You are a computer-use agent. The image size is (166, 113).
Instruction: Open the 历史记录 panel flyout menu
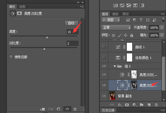coord(163,110)
